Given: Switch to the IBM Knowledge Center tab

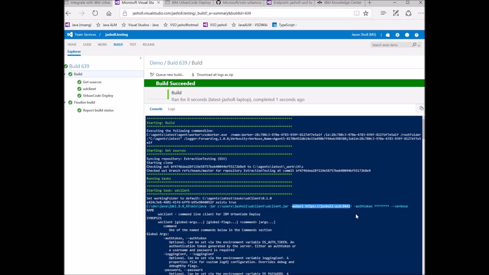Looking at the screenshot, I should pyautogui.click(x=339, y=3).
